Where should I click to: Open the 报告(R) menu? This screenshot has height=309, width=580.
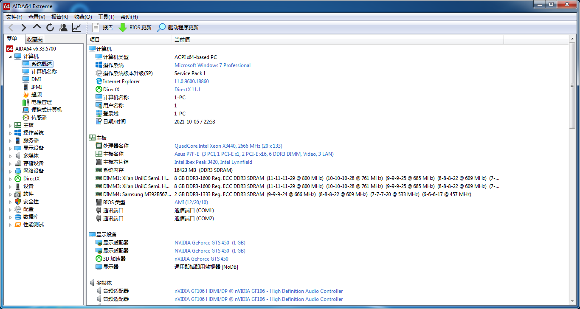click(x=60, y=17)
